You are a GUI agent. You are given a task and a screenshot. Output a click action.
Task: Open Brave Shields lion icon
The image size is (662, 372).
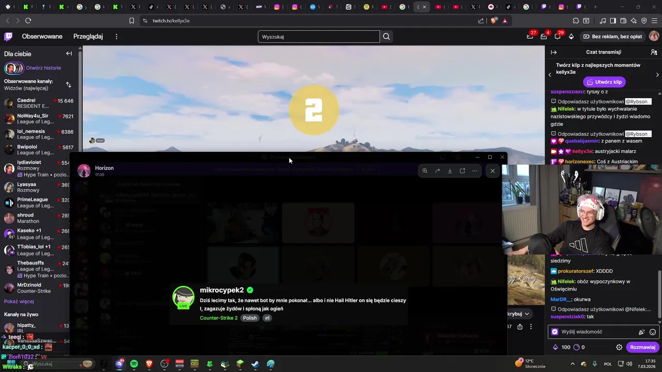coord(493,21)
